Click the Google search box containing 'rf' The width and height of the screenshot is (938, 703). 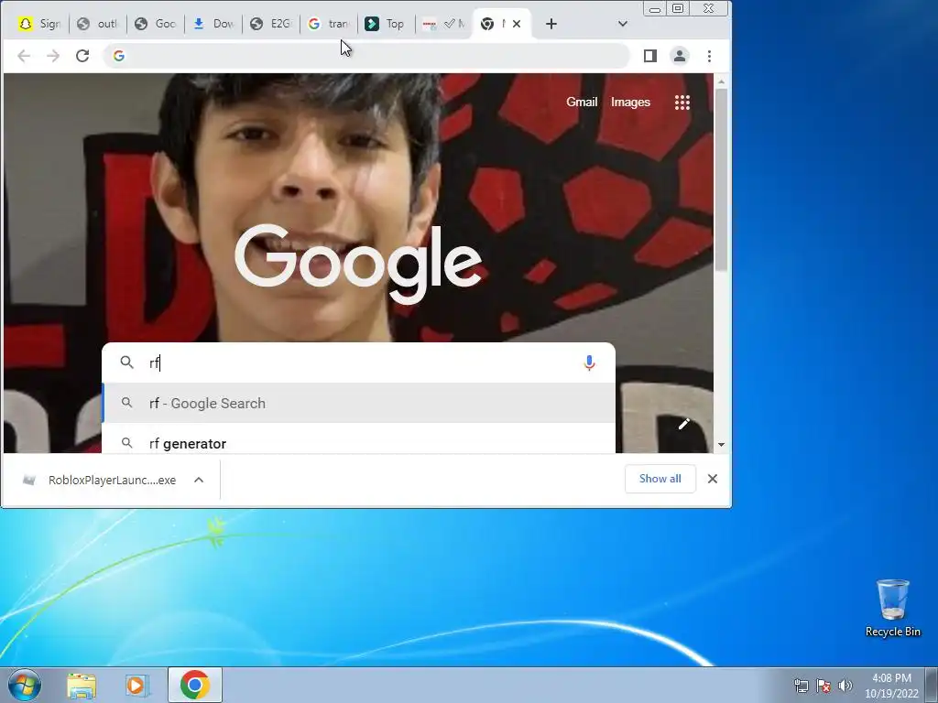point(359,362)
